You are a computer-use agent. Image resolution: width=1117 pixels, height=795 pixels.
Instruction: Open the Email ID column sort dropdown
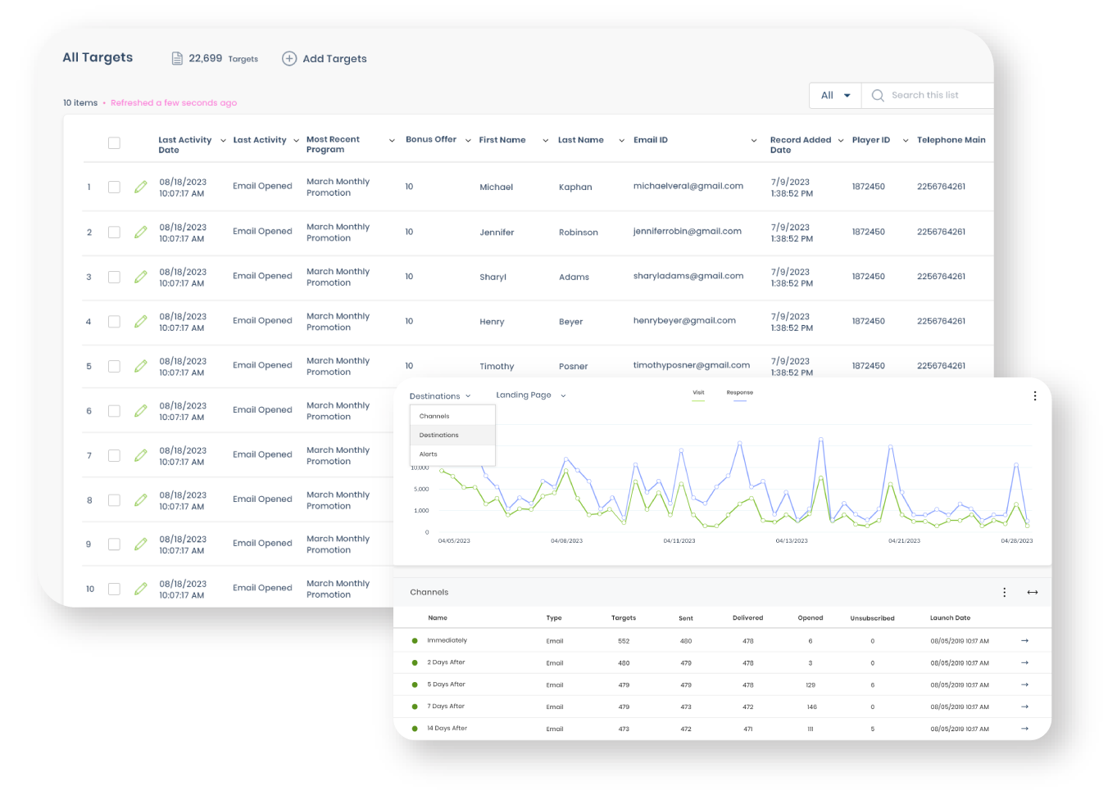coord(753,141)
